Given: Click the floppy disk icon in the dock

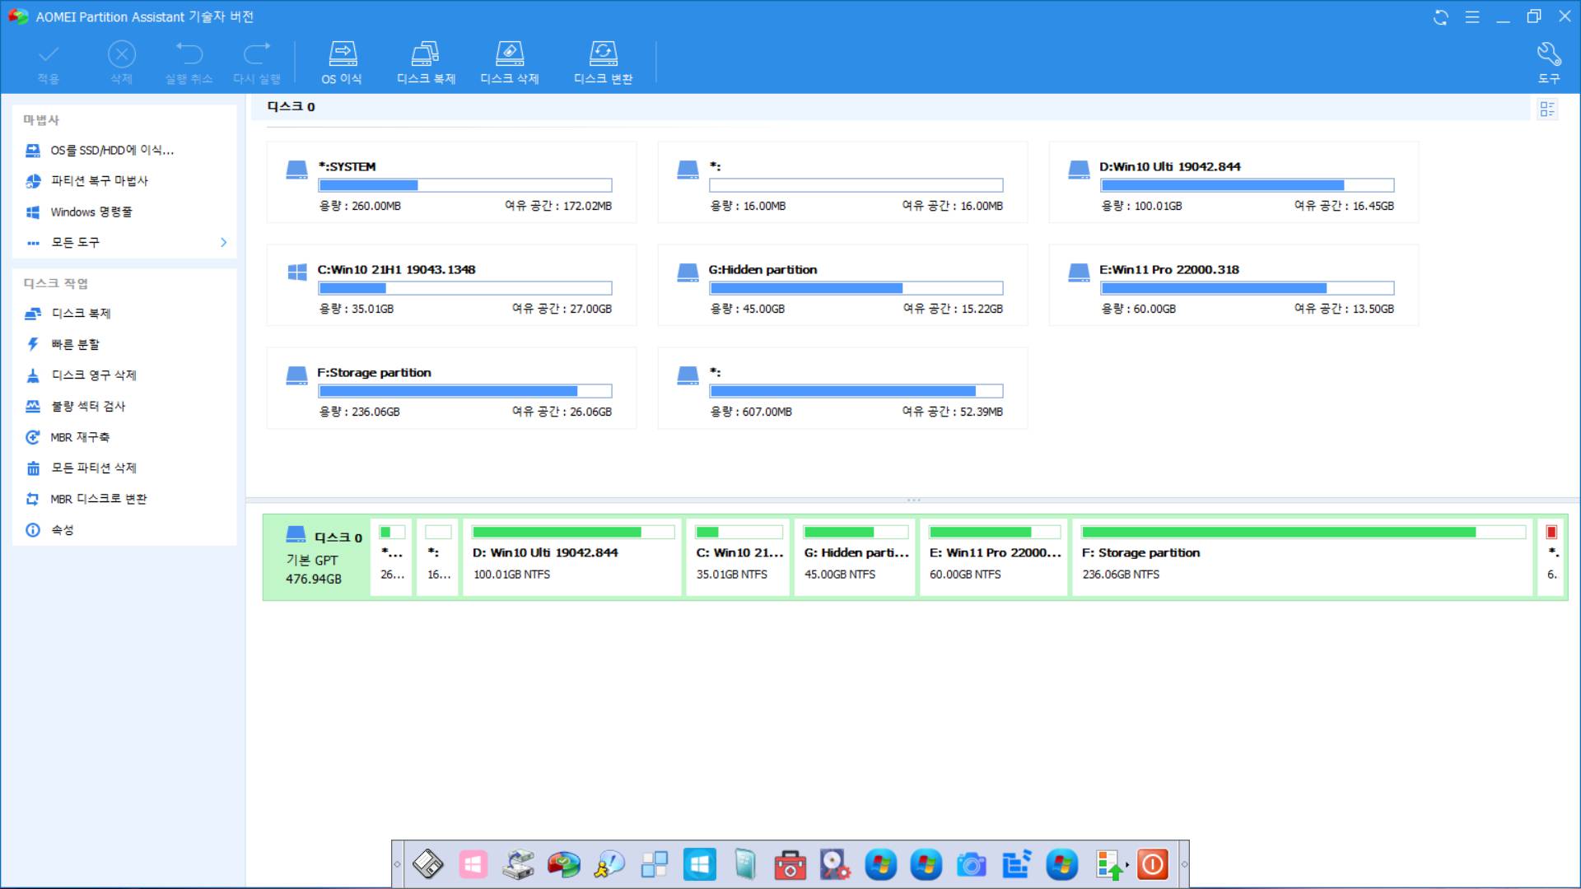Looking at the screenshot, I should (x=428, y=864).
